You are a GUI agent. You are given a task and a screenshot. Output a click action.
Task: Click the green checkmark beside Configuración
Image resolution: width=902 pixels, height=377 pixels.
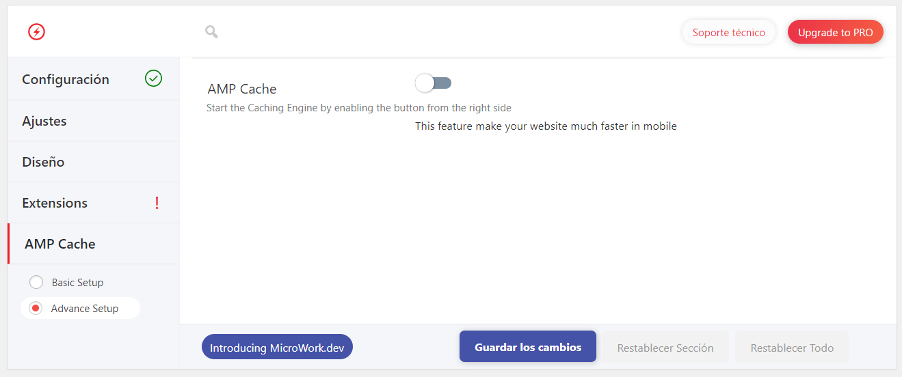(x=154, y=79)
